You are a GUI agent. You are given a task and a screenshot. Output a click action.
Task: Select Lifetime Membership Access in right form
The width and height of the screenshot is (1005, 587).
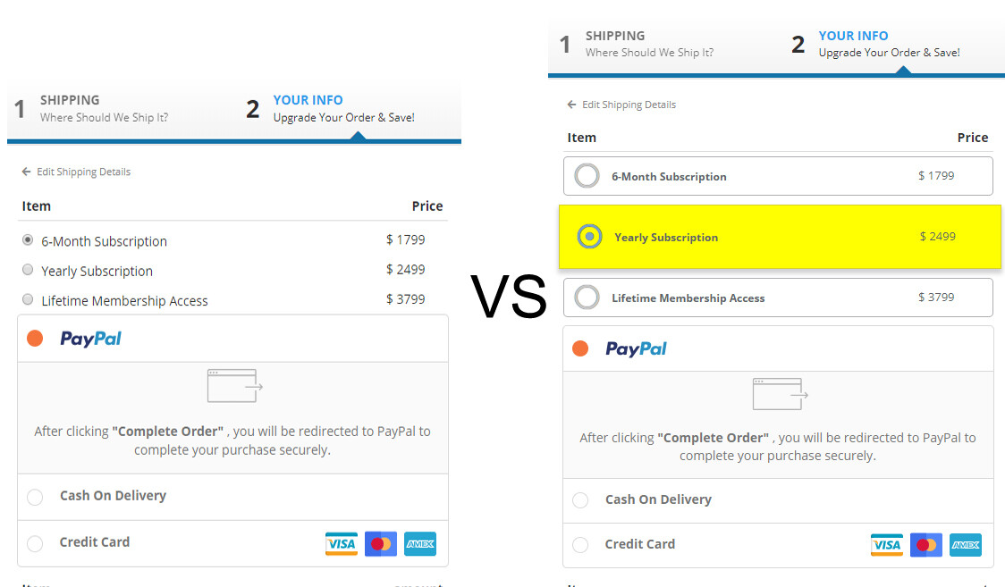(x=587, y=298)
